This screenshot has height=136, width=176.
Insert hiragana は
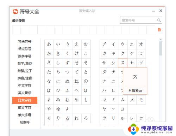[x=49, y=90]
